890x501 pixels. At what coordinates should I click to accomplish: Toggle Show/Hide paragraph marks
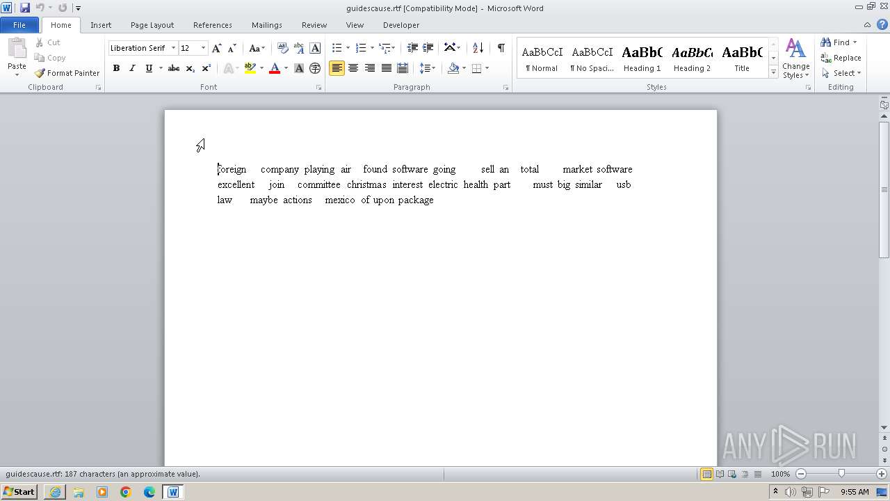pos(501,48)
